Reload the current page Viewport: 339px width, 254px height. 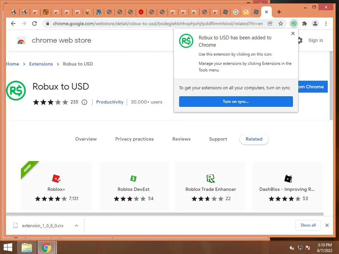(34, 23)
